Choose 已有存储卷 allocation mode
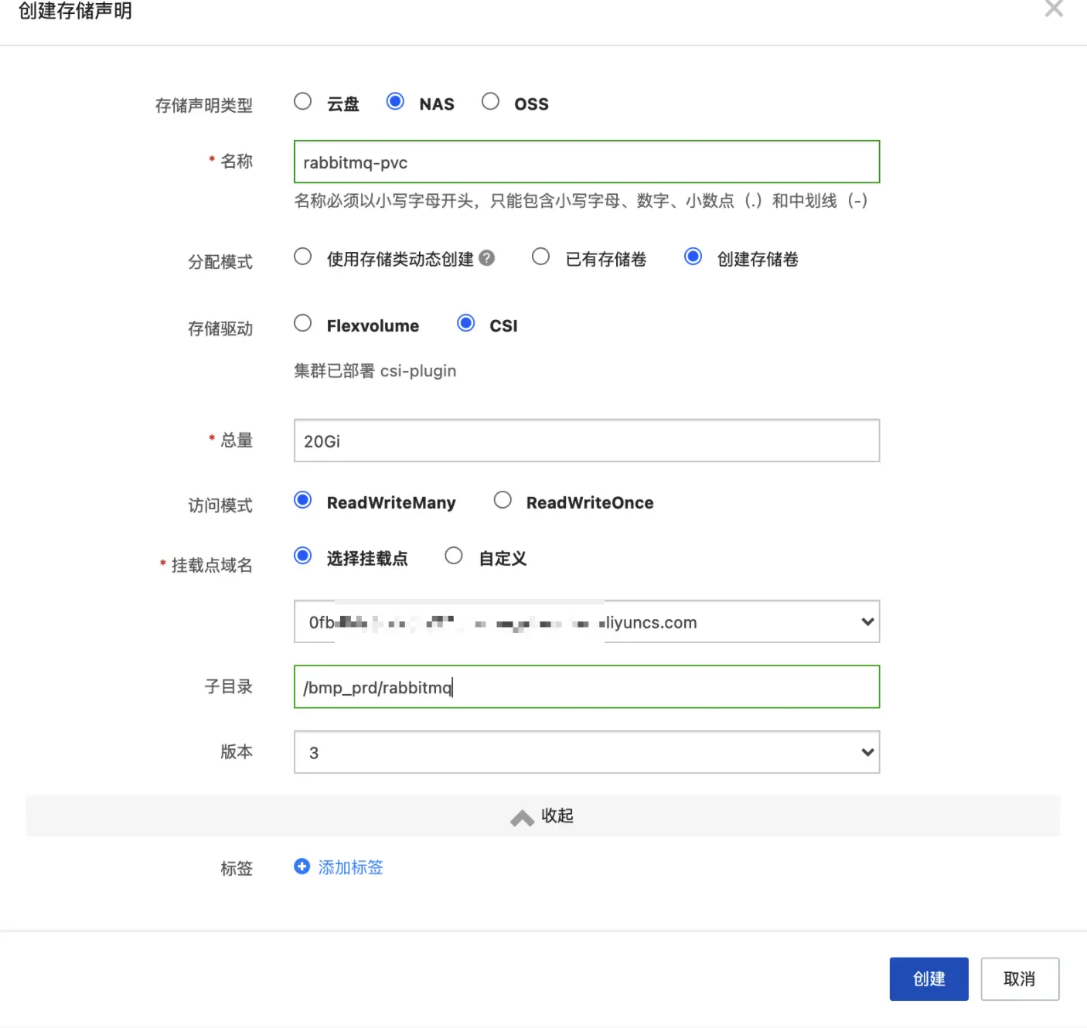This screenshot has width=1087, height=1028. pos(540,257)
